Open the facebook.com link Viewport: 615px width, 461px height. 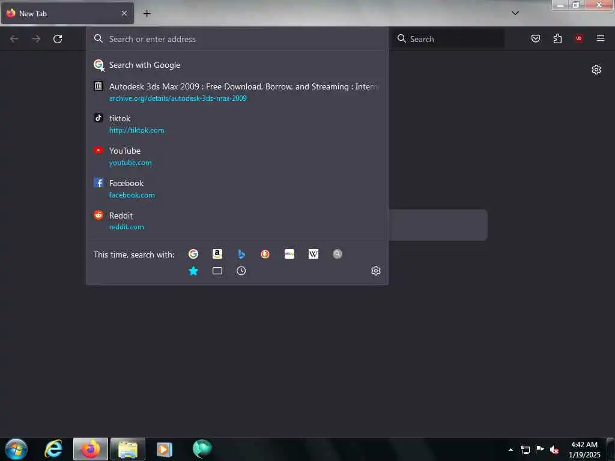132,195
